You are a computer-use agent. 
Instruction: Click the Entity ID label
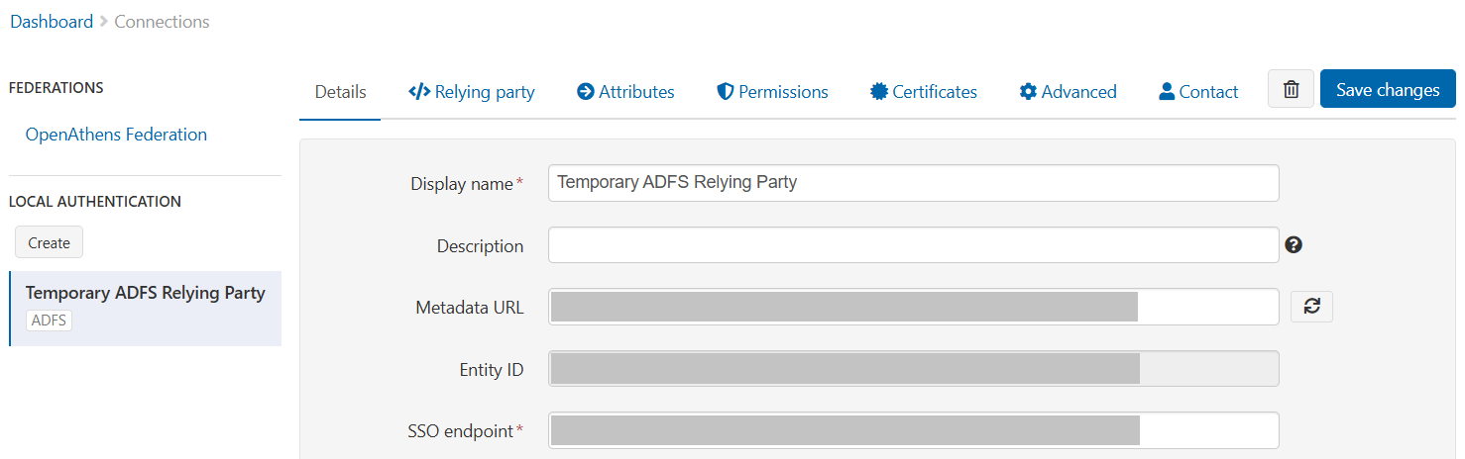(492, 370)
